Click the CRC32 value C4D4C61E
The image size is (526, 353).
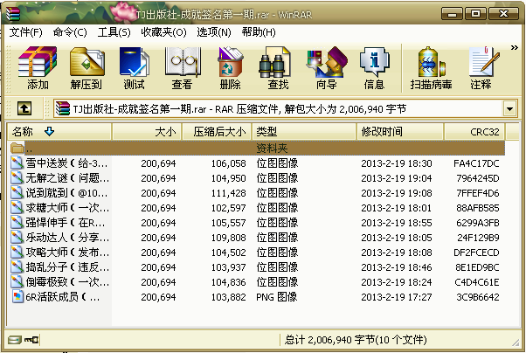[477, 282]
